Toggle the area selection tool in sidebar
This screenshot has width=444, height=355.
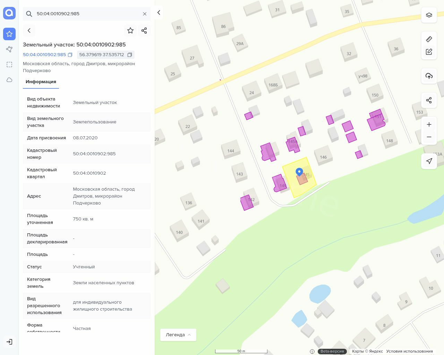click(9, 64)
